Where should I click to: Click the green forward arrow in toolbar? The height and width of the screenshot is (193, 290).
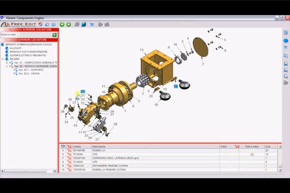[69, 24]
